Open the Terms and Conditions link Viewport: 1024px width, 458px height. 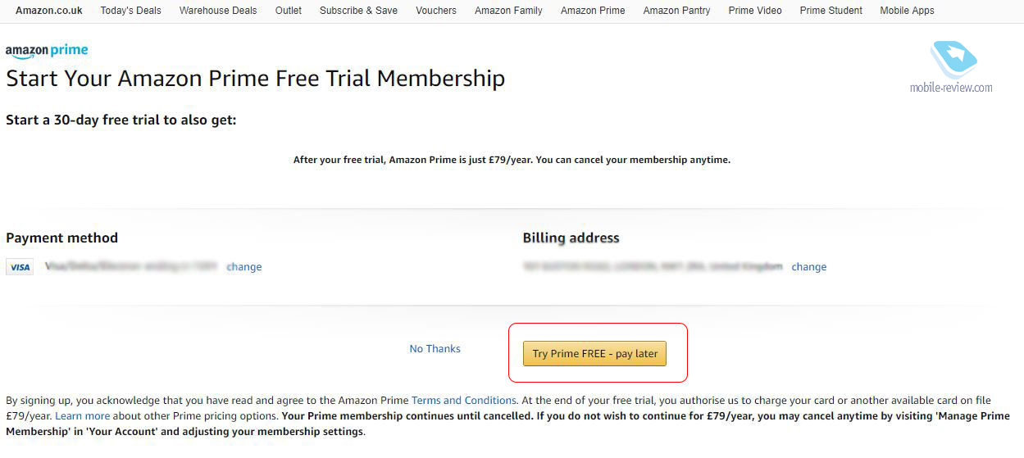464,401
